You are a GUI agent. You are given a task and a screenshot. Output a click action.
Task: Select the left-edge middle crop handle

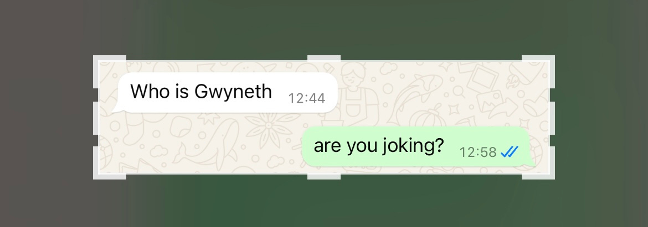[x=95, y=118]
